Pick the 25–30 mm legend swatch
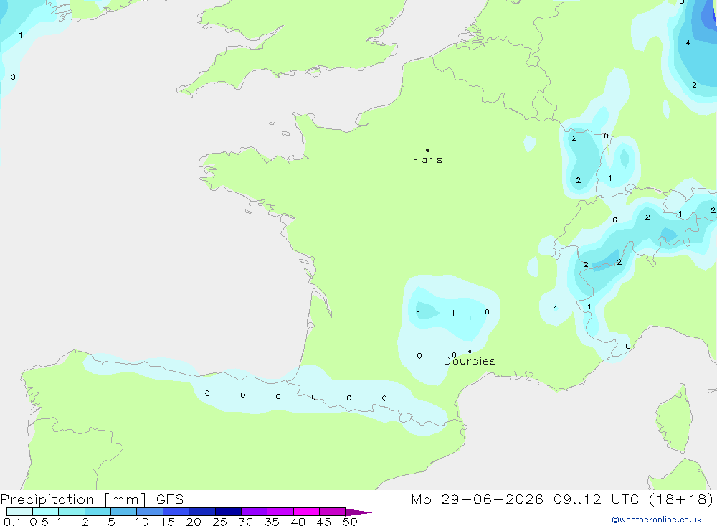This screenshot has width=717, height=526. (228, 512)
